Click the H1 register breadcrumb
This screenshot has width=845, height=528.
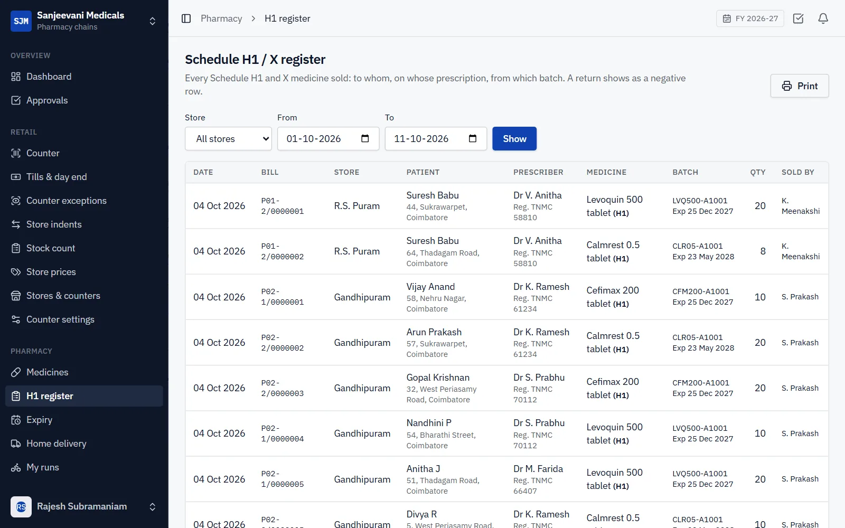pos(287,18)
